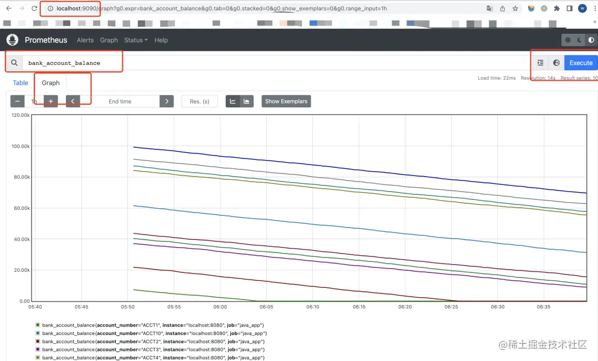
Task: Switch to dark theme moon icon
Action: pos(579,40)
